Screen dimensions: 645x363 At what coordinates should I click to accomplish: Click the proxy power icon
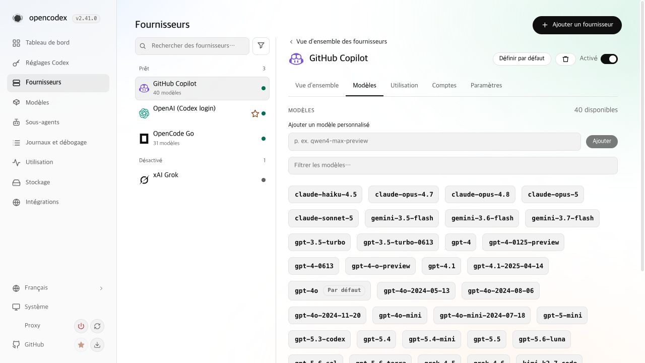(x=81, y=326)
